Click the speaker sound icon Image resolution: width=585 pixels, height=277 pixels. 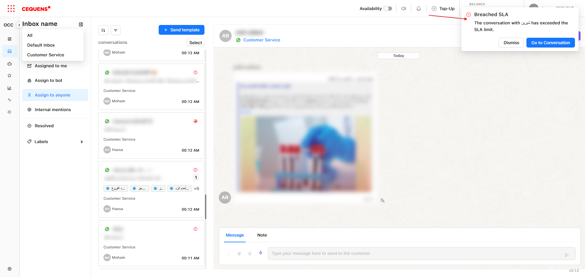click(404, 9)
